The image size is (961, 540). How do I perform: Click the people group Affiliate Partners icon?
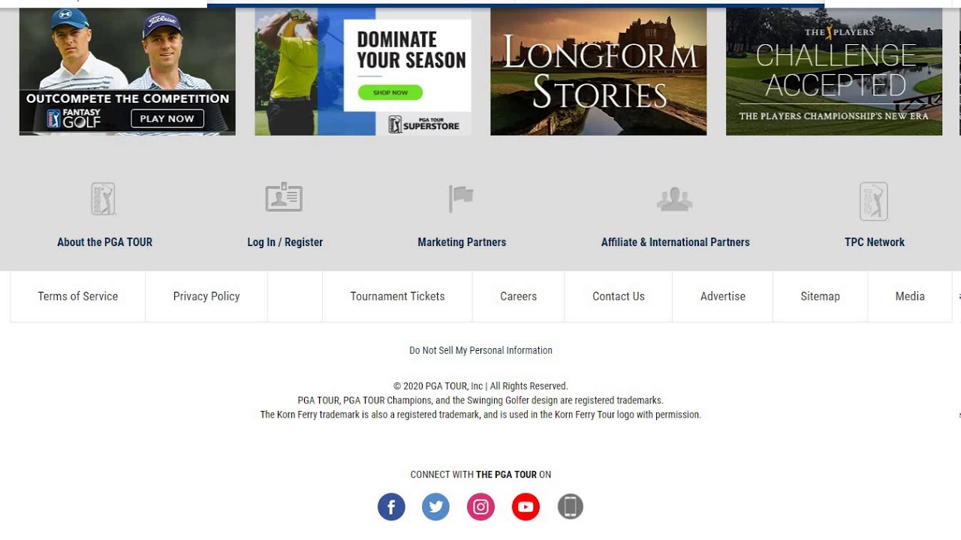pyautogui.click(x=674, y=199)
